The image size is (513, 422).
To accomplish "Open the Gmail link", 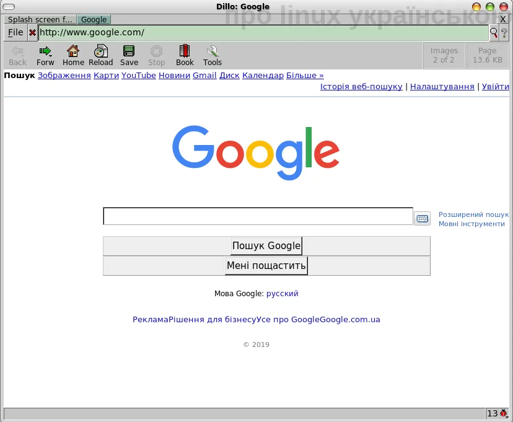I will [204, 76].
